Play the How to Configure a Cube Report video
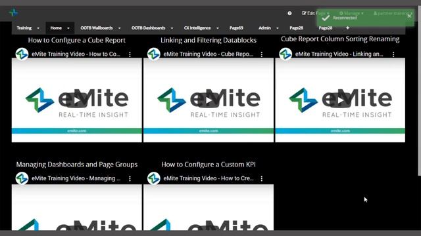This screenshot has width=421, height=236. (77, 100)
